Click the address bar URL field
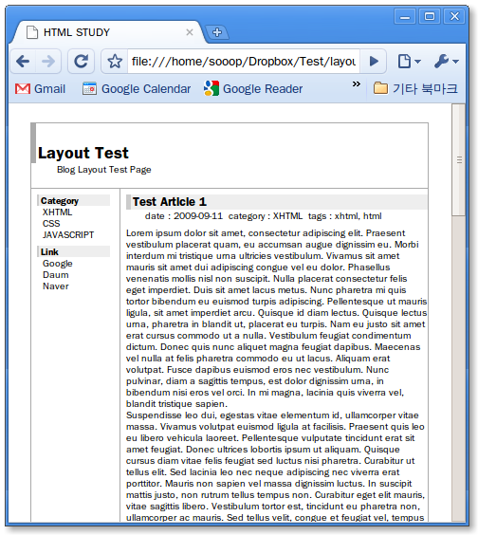 click(243, 62)
